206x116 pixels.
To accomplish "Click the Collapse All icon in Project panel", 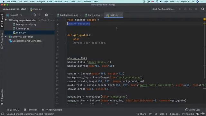I will click(x=40, y=15).
